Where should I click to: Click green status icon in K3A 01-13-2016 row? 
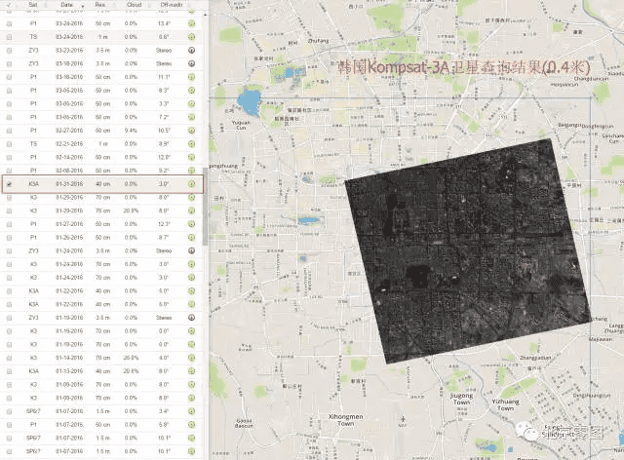click(191, 371)
